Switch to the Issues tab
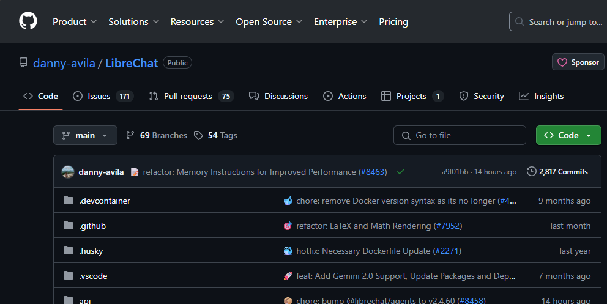 tap(103, 96)
